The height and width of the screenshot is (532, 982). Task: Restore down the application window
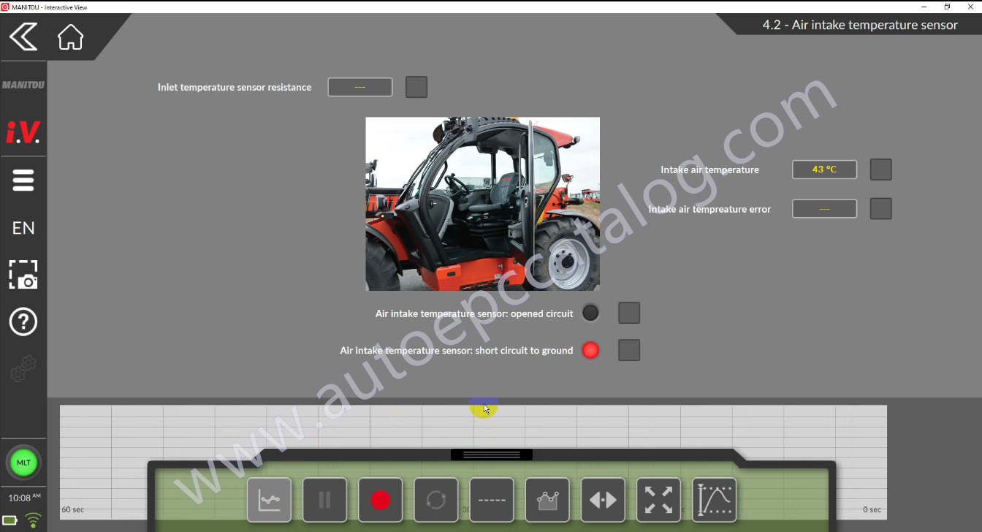(x=947, y=7)
